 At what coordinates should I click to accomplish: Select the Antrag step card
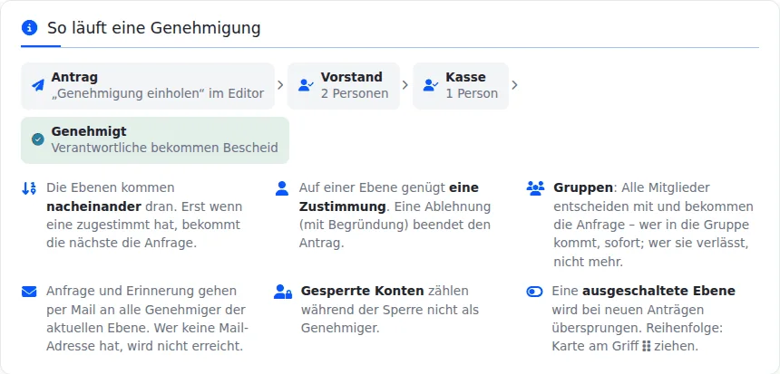[x=148, y=86]
